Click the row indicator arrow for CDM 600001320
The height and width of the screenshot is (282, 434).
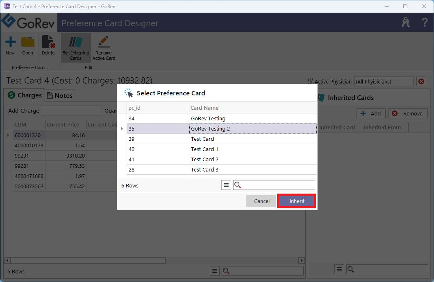(x=8, y=135)
